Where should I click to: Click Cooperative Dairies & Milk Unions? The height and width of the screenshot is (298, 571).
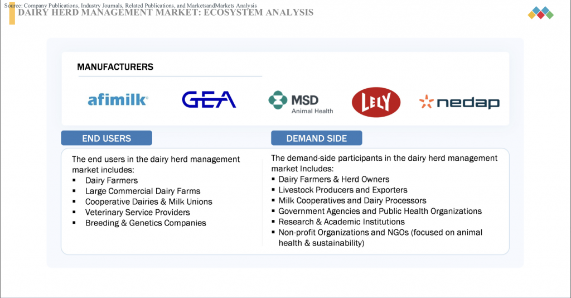click(x=148, y=201)
